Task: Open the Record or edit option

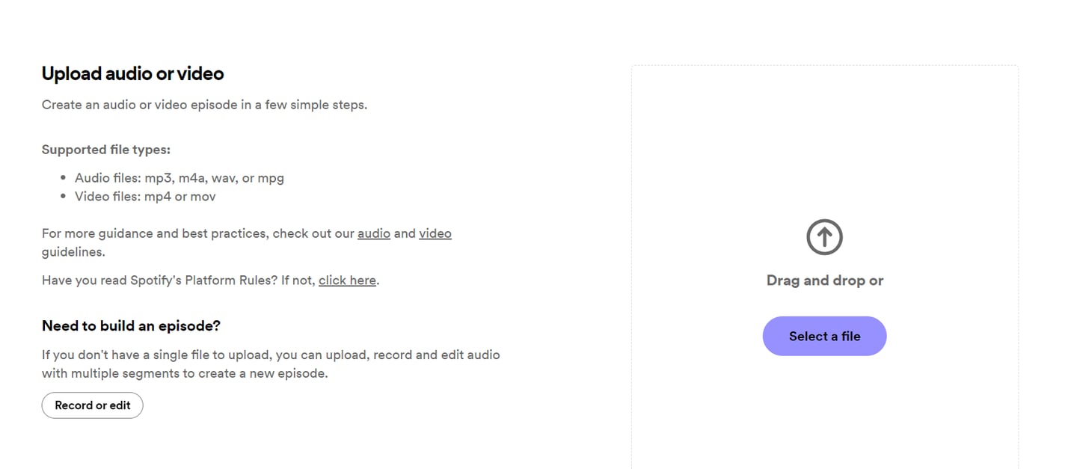Action: coord(92,405)
